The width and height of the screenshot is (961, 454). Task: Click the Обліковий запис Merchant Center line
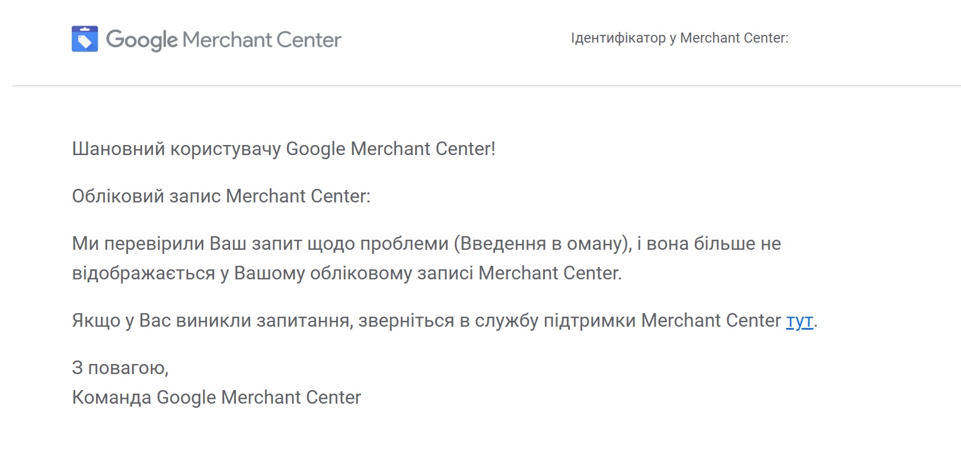pyautogui.click(x=221, y=196)
